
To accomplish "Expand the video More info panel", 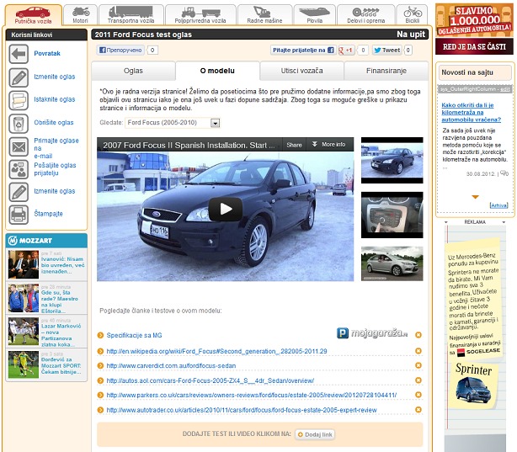I will [329, 145].
